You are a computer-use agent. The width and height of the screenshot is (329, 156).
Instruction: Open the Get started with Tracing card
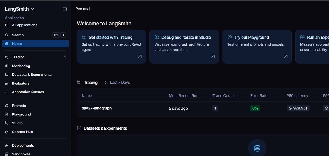pos(111,47)
